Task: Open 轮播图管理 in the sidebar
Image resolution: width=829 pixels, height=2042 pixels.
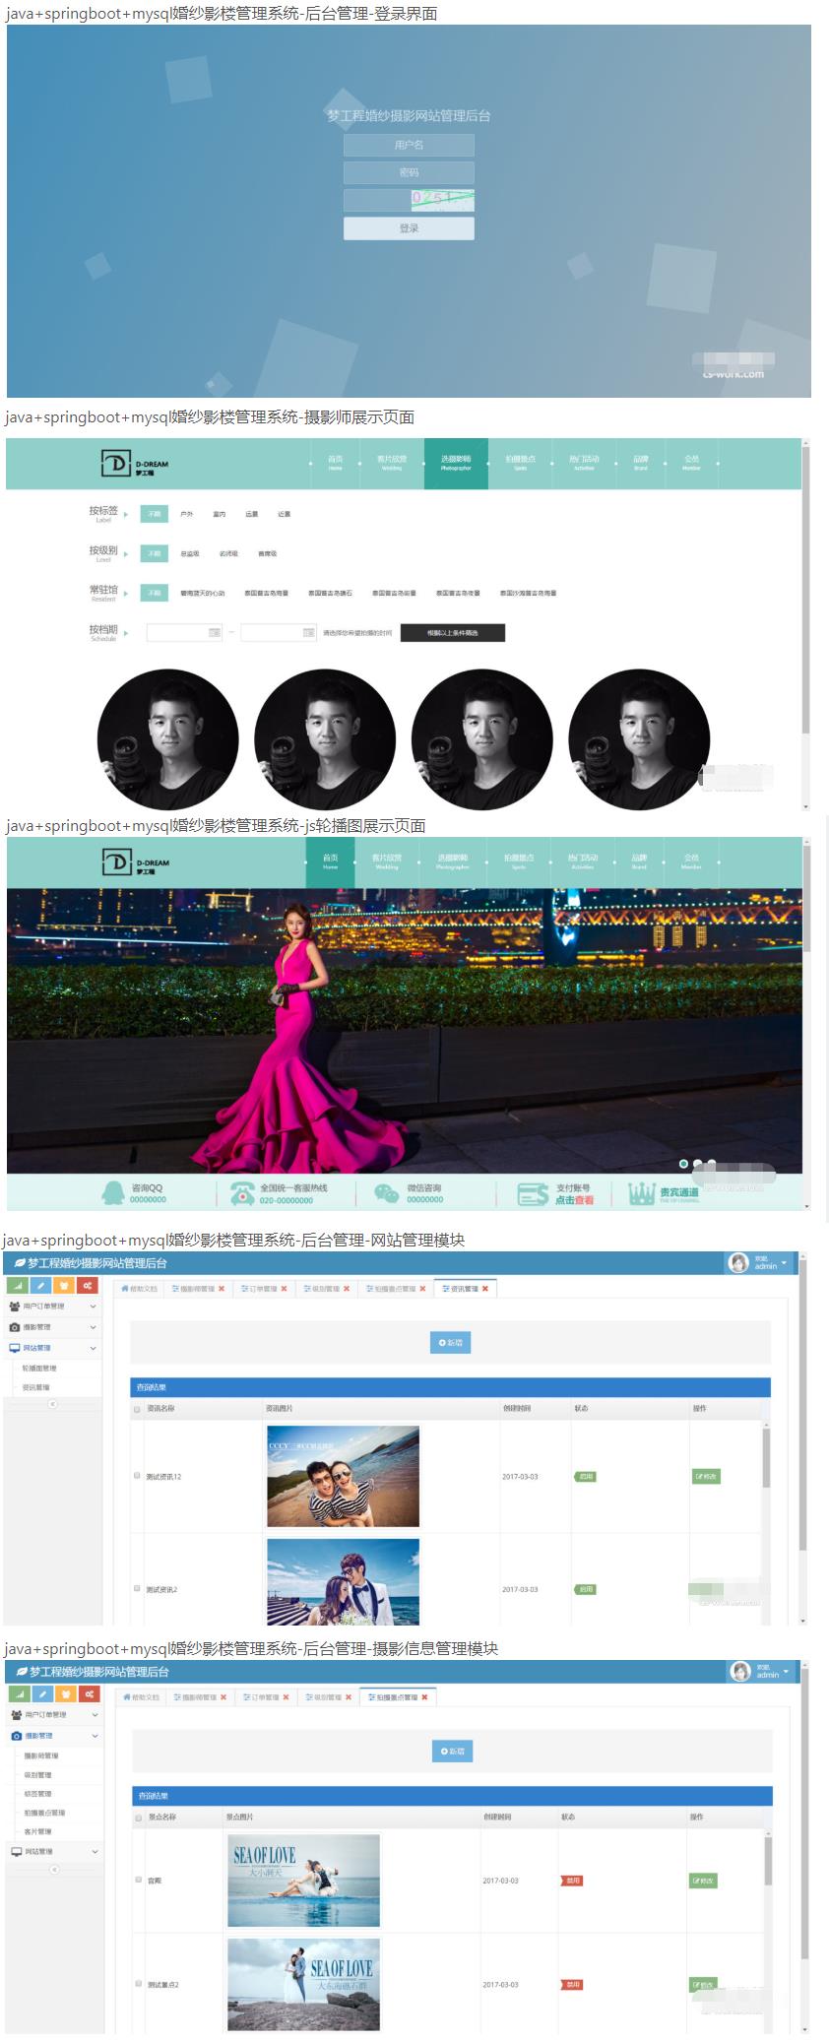Action: click(x=39, y=1369)
